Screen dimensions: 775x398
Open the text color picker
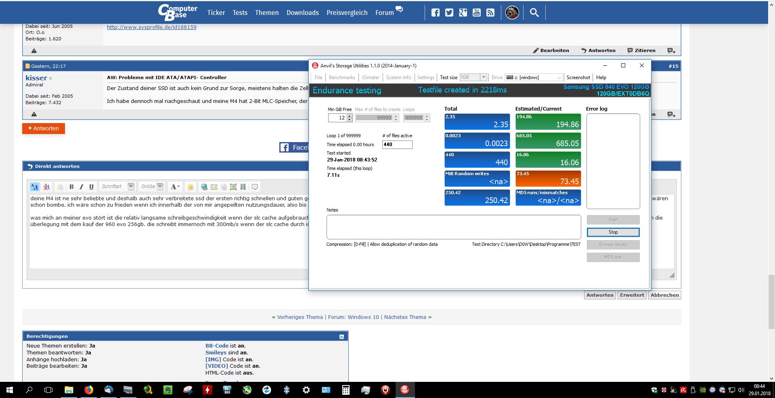coord(175,186)
